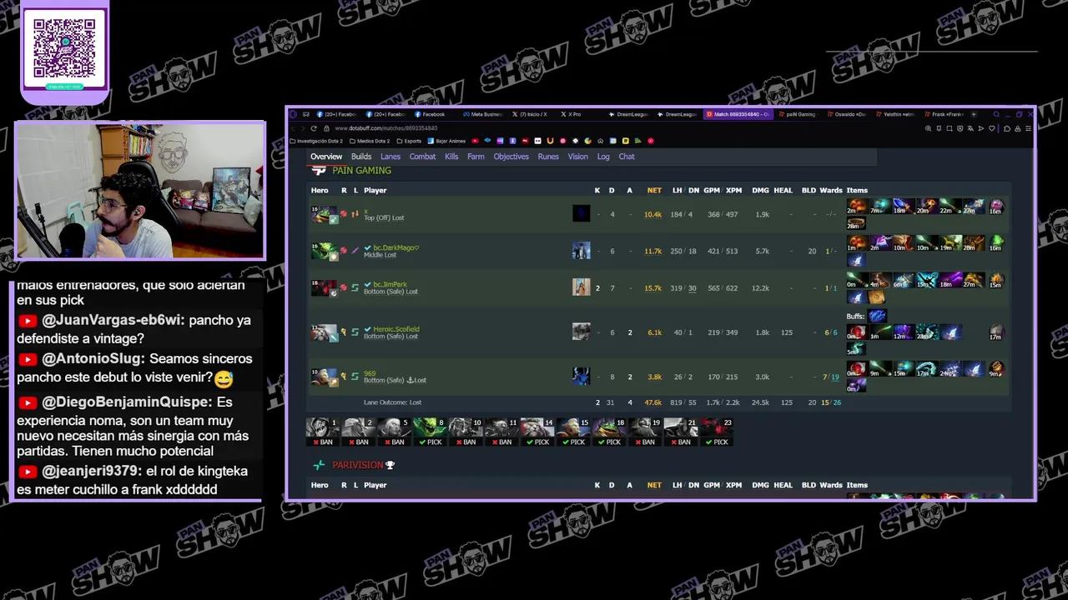Open the PARIVISION team link
The width and height of the screenshot is (1068, 600).
357,465
